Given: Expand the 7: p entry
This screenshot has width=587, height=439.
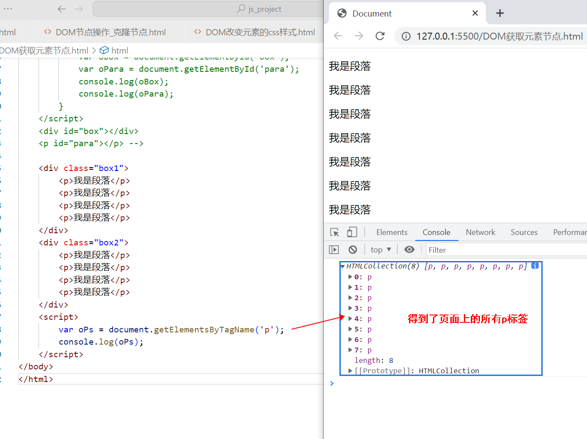Looking at the screenshot, I should coord(350,350).
